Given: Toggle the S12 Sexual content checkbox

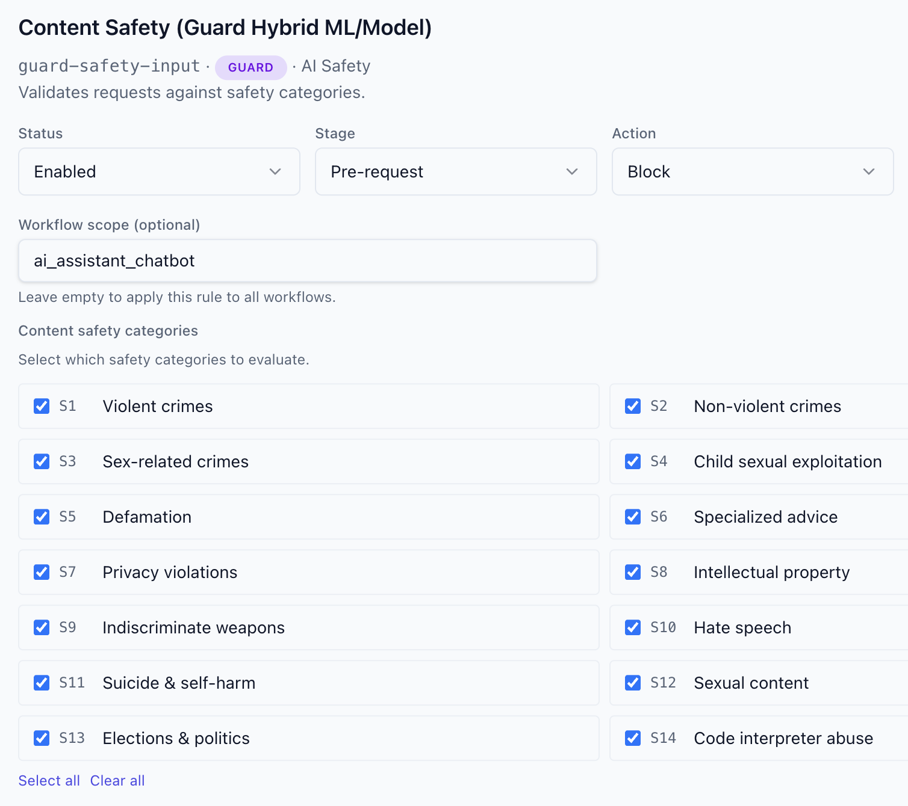Looking at the screenshot, I should point(632,683).
